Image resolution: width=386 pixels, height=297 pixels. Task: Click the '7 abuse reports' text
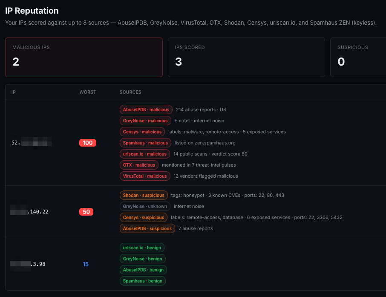click(x=196, y=228)
